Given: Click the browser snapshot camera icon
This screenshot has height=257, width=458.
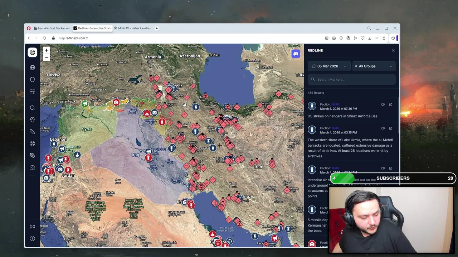Looking at the screenshot, I should coord(334,38).
